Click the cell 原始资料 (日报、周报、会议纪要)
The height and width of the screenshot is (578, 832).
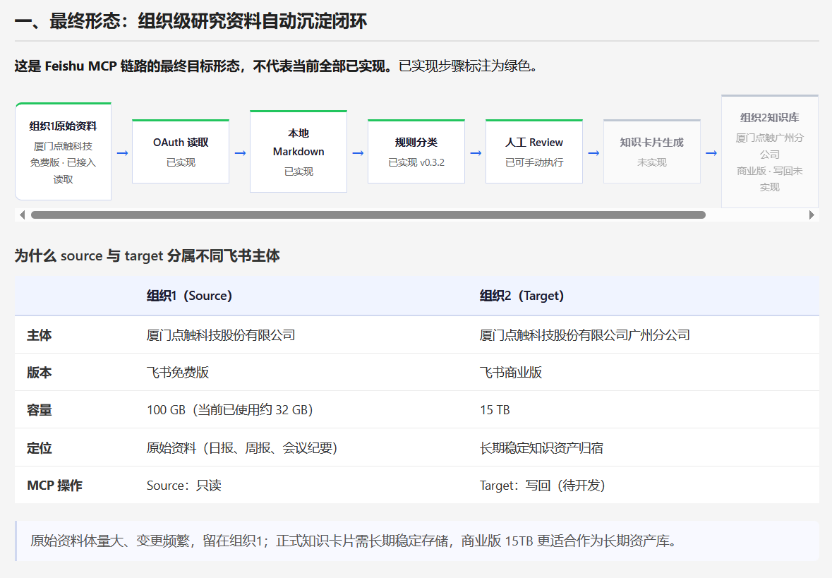coord(242,448)
